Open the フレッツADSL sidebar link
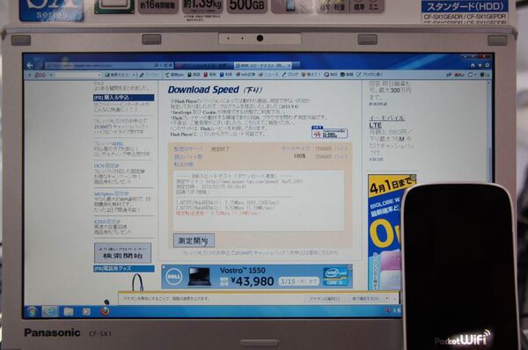 [x=108, y=143]
